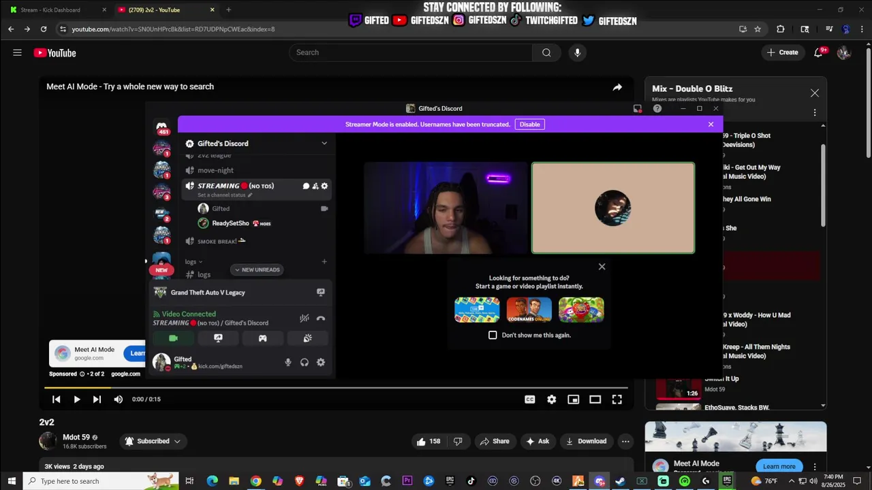Viewport: 872px width, 490px height.
Task: Search with the magnifier button on YouTube
Action: coord(546,53)
